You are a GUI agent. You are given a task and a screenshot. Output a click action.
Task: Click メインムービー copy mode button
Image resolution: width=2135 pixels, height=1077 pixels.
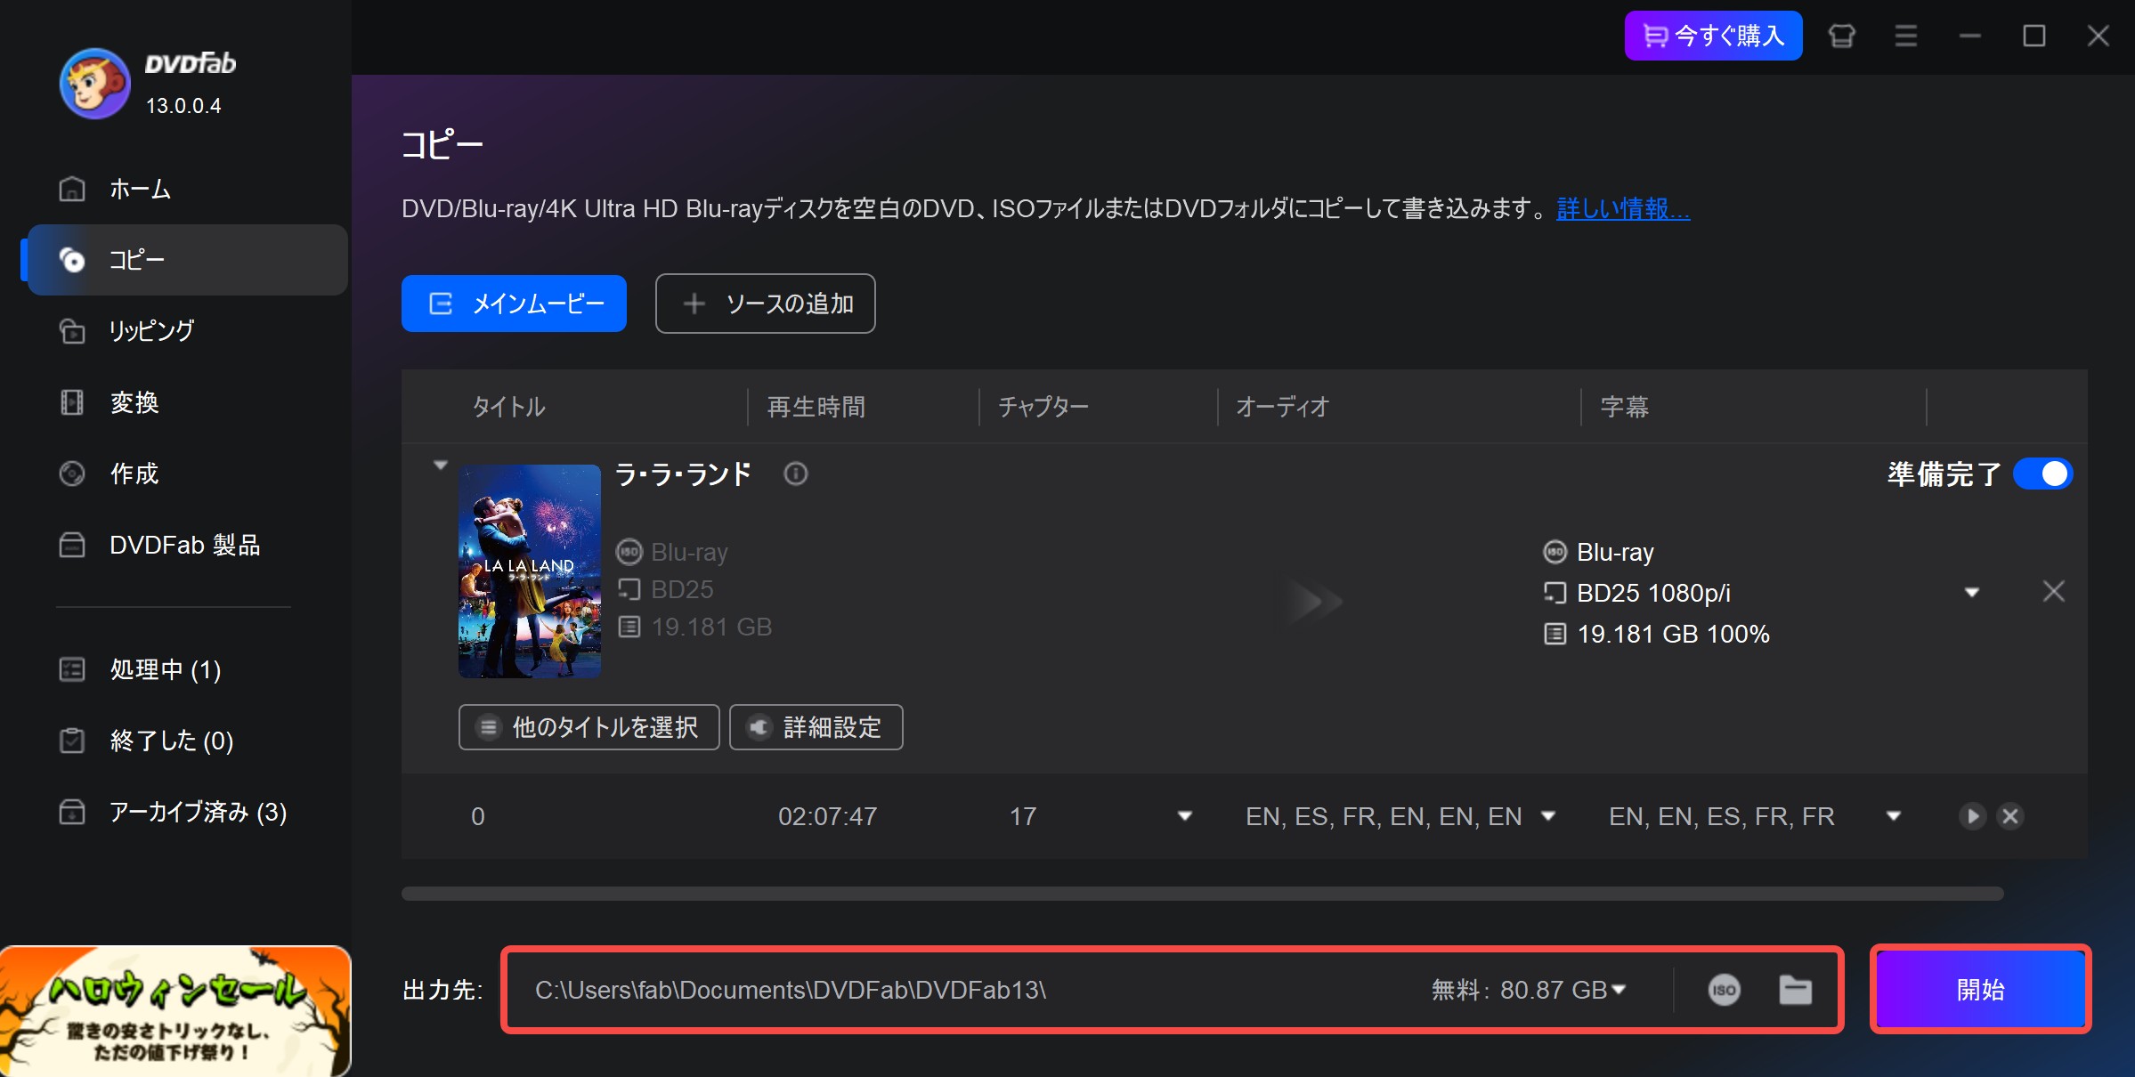pos(514,304)
